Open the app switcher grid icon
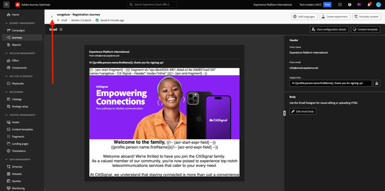The image size is (385, 191). coord(340,5)
